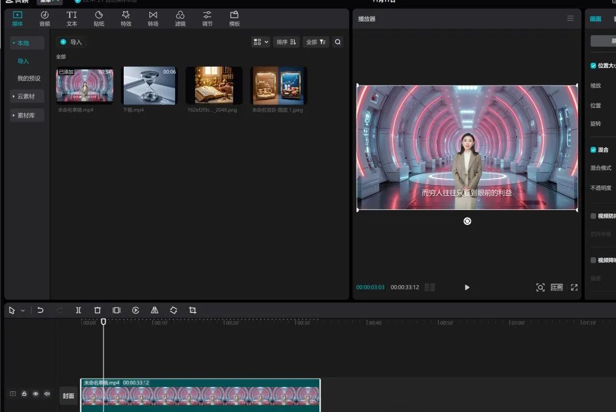Play the video in the player
Viewport: 616px width, 412px height.
467,287
